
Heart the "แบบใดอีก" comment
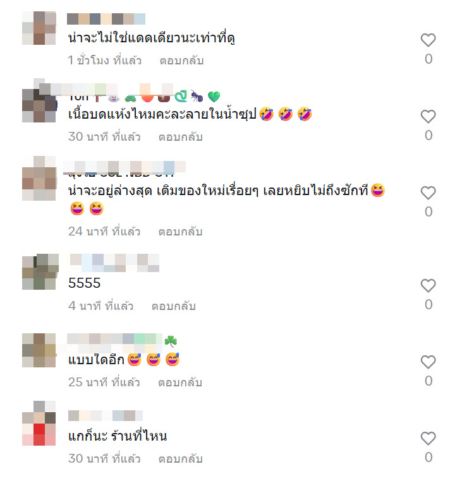[x=428, y=362]
